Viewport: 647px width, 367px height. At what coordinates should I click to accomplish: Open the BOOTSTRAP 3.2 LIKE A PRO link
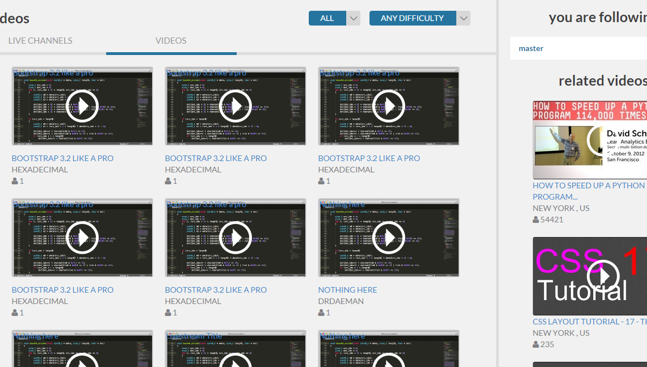[62, 158]
